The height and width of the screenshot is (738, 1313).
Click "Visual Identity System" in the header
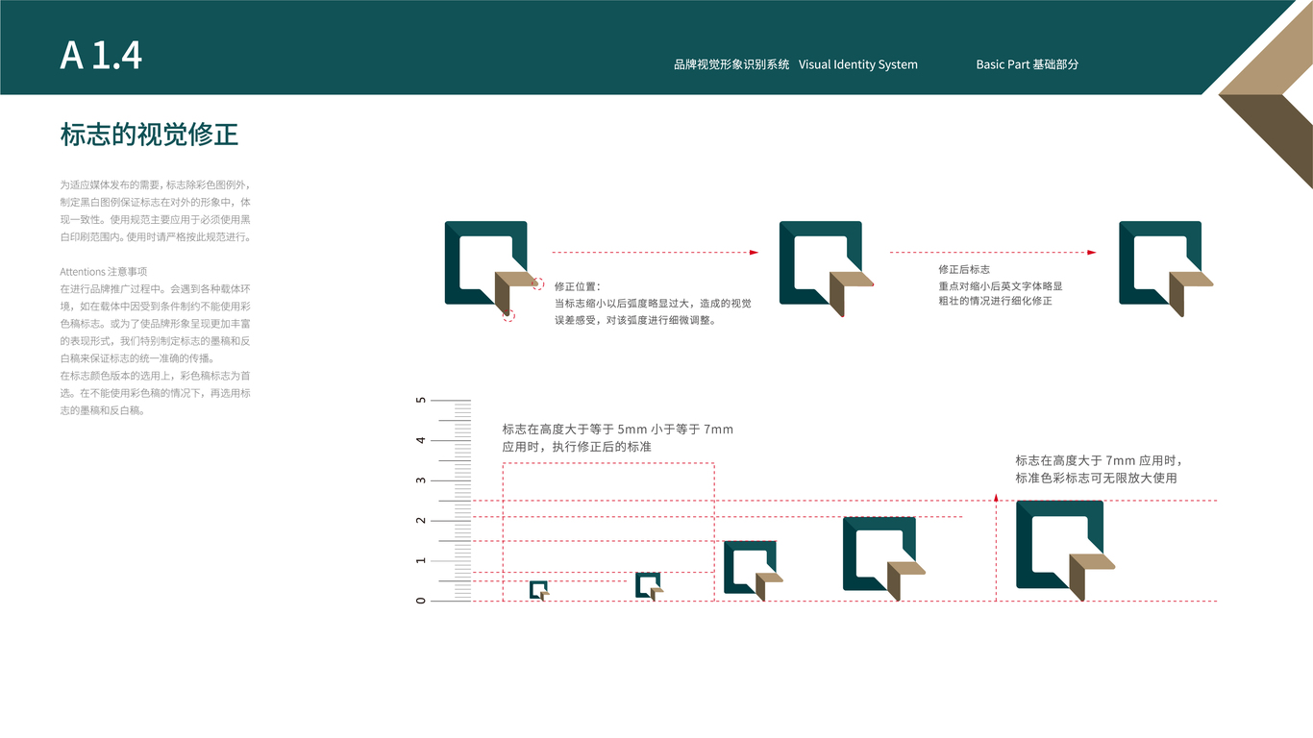(x=858, y=64)
